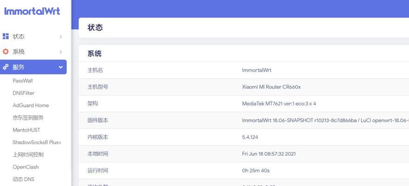This screenshot has width=409, height=186.
Task: Click the ImmortalWrt logo
Action: click(32, 11)
